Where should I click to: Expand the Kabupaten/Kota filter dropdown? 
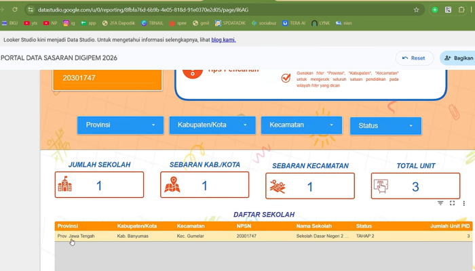tap(212, 125)
